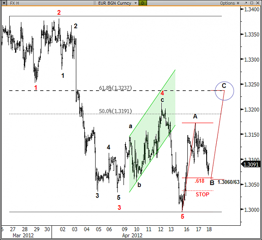
Task: Click the 1.3250 price axis value
Action: point(252,84)
